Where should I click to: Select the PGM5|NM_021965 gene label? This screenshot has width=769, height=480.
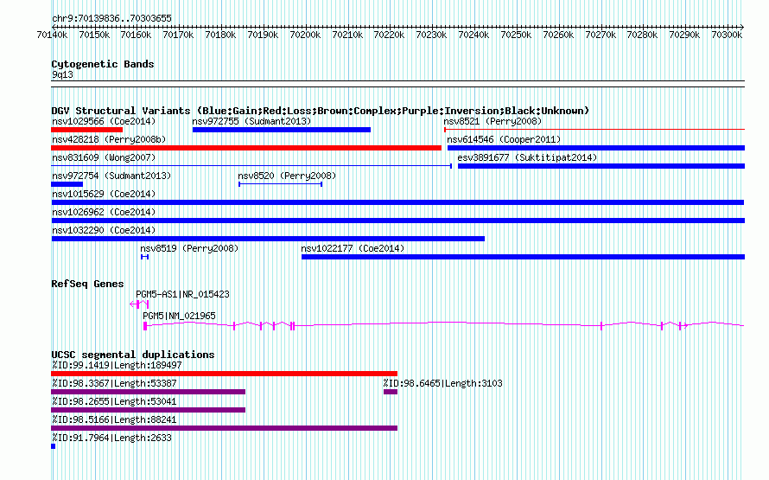coord(179,316)
